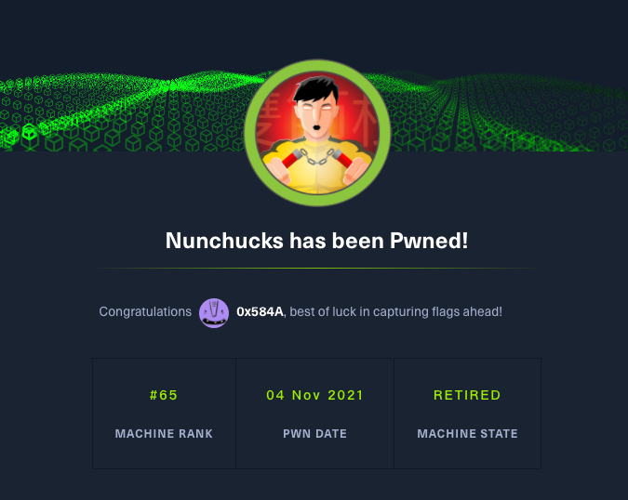Click the PWN DATE label
Screen dimensions: 628x500
[314, 434]
